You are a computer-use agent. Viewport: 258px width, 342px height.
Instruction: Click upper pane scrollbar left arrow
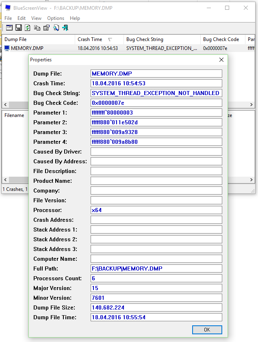click(x=5, y=104)
